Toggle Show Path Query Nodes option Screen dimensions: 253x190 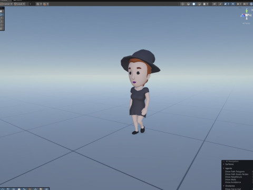point(237,174)
